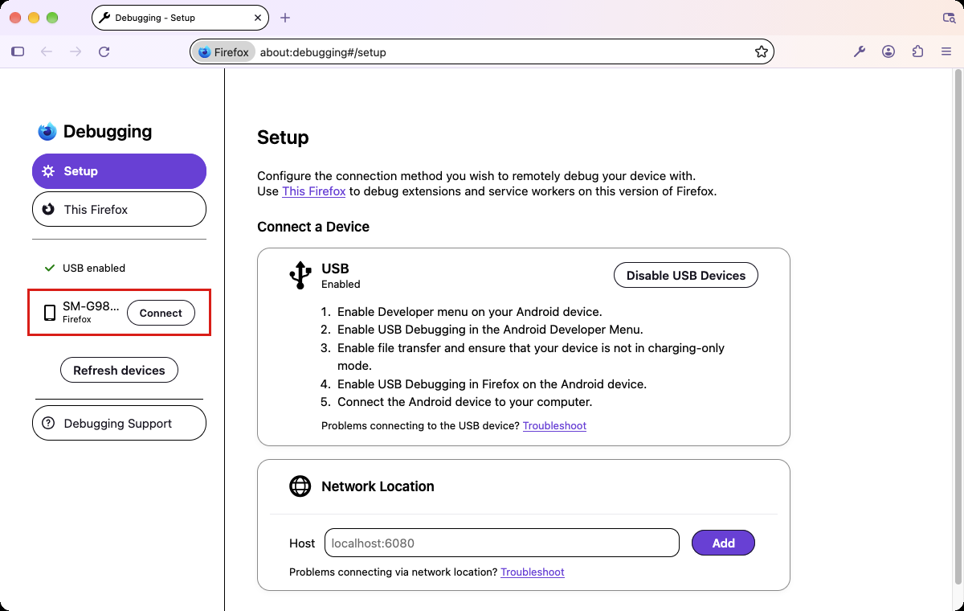Click step 'Enable Developer menu on your Android device'

coord(470,312)
